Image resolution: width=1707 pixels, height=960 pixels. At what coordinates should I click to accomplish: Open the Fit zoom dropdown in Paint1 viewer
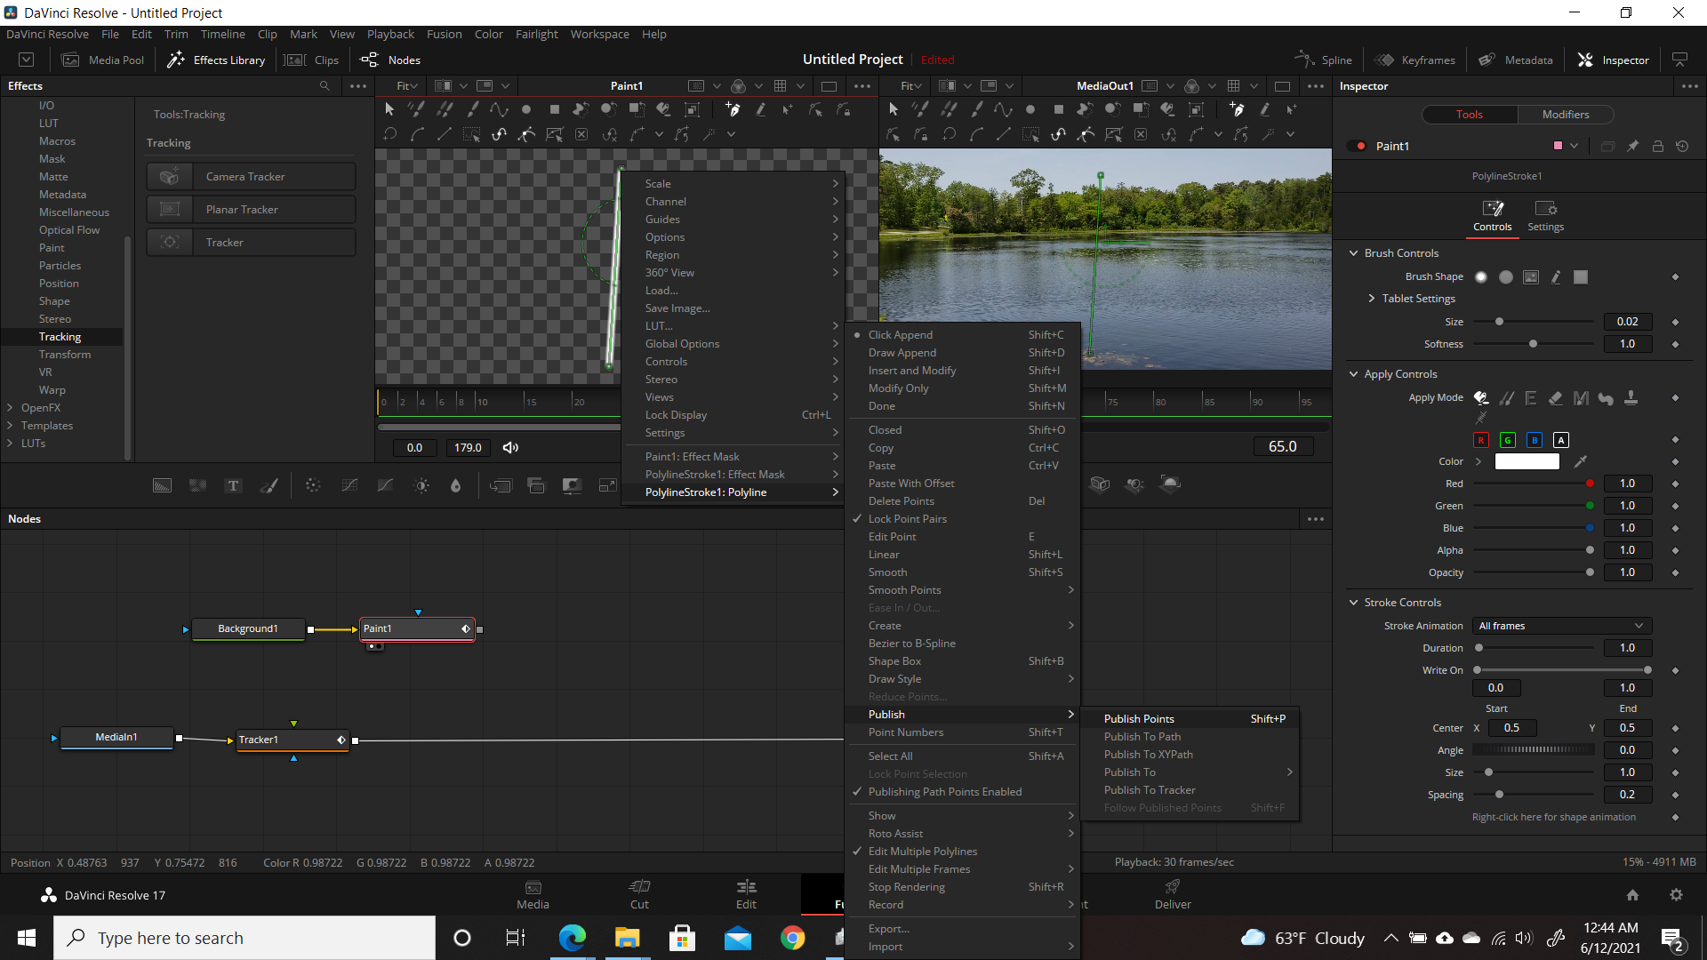[407, 86]
